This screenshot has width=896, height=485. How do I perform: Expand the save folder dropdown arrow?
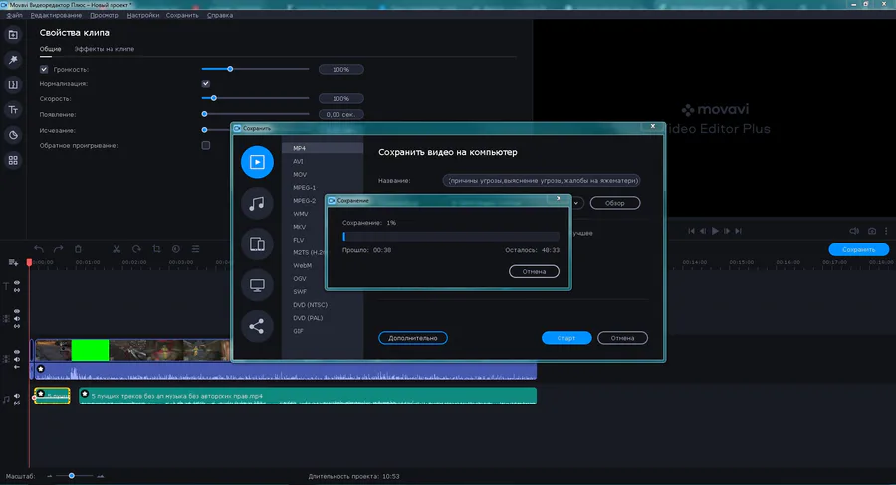tap(576, 203)
